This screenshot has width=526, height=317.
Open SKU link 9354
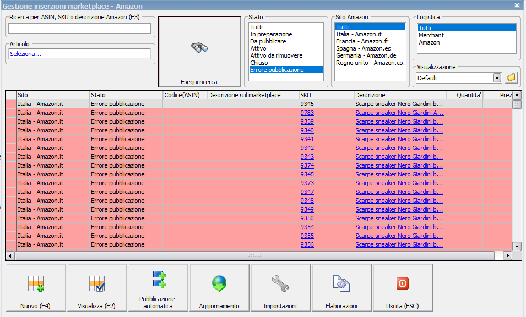(x=307, y=227)
